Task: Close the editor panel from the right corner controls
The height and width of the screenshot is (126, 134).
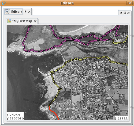Action: 128,13
